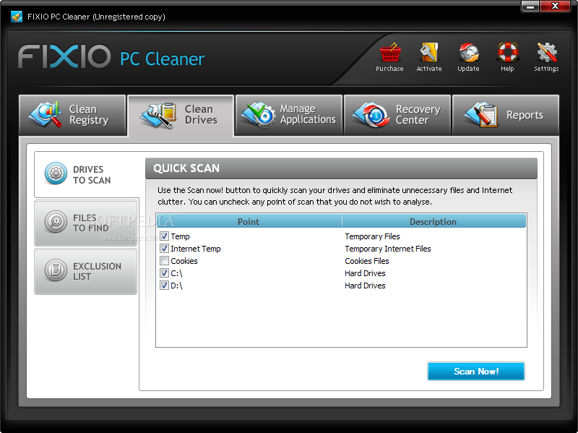Click the Manage Applications checkmark icon
The width and height of the screenshot is (578, 433).
pyautogui.click(x=259, y=115)
